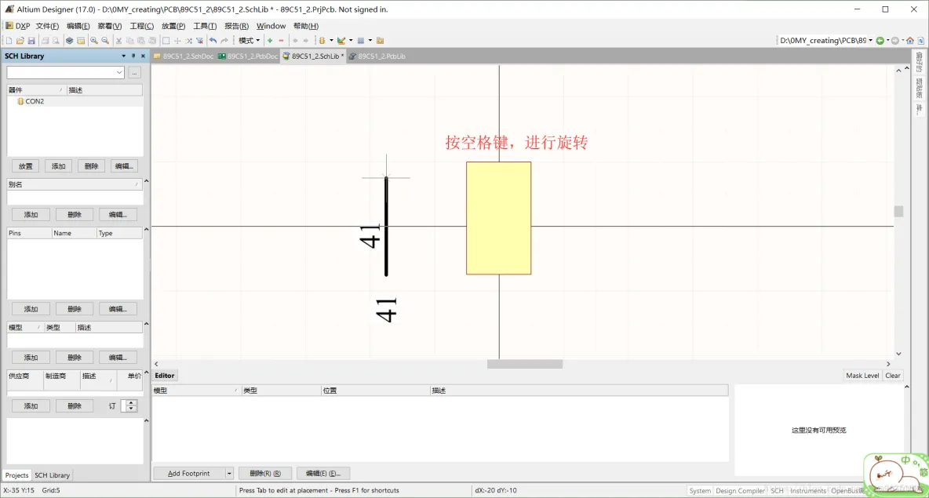Click the print icon in the toolbar
929x498 pixels.
click(x=45, y=41)
